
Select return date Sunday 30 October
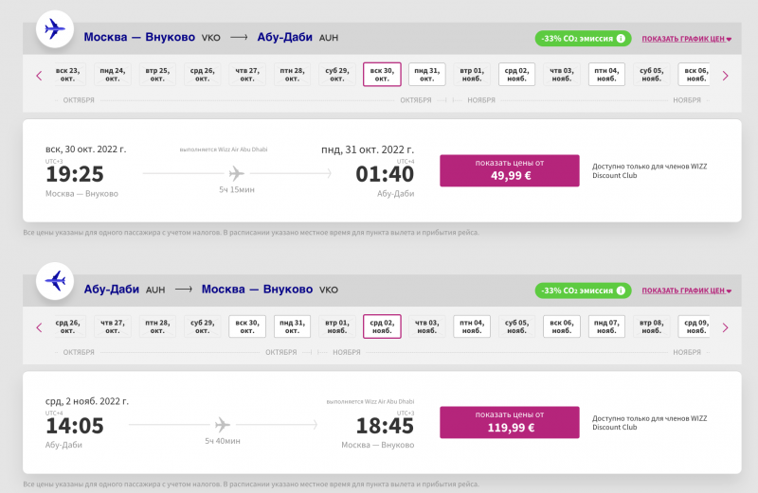click(246, 326)
